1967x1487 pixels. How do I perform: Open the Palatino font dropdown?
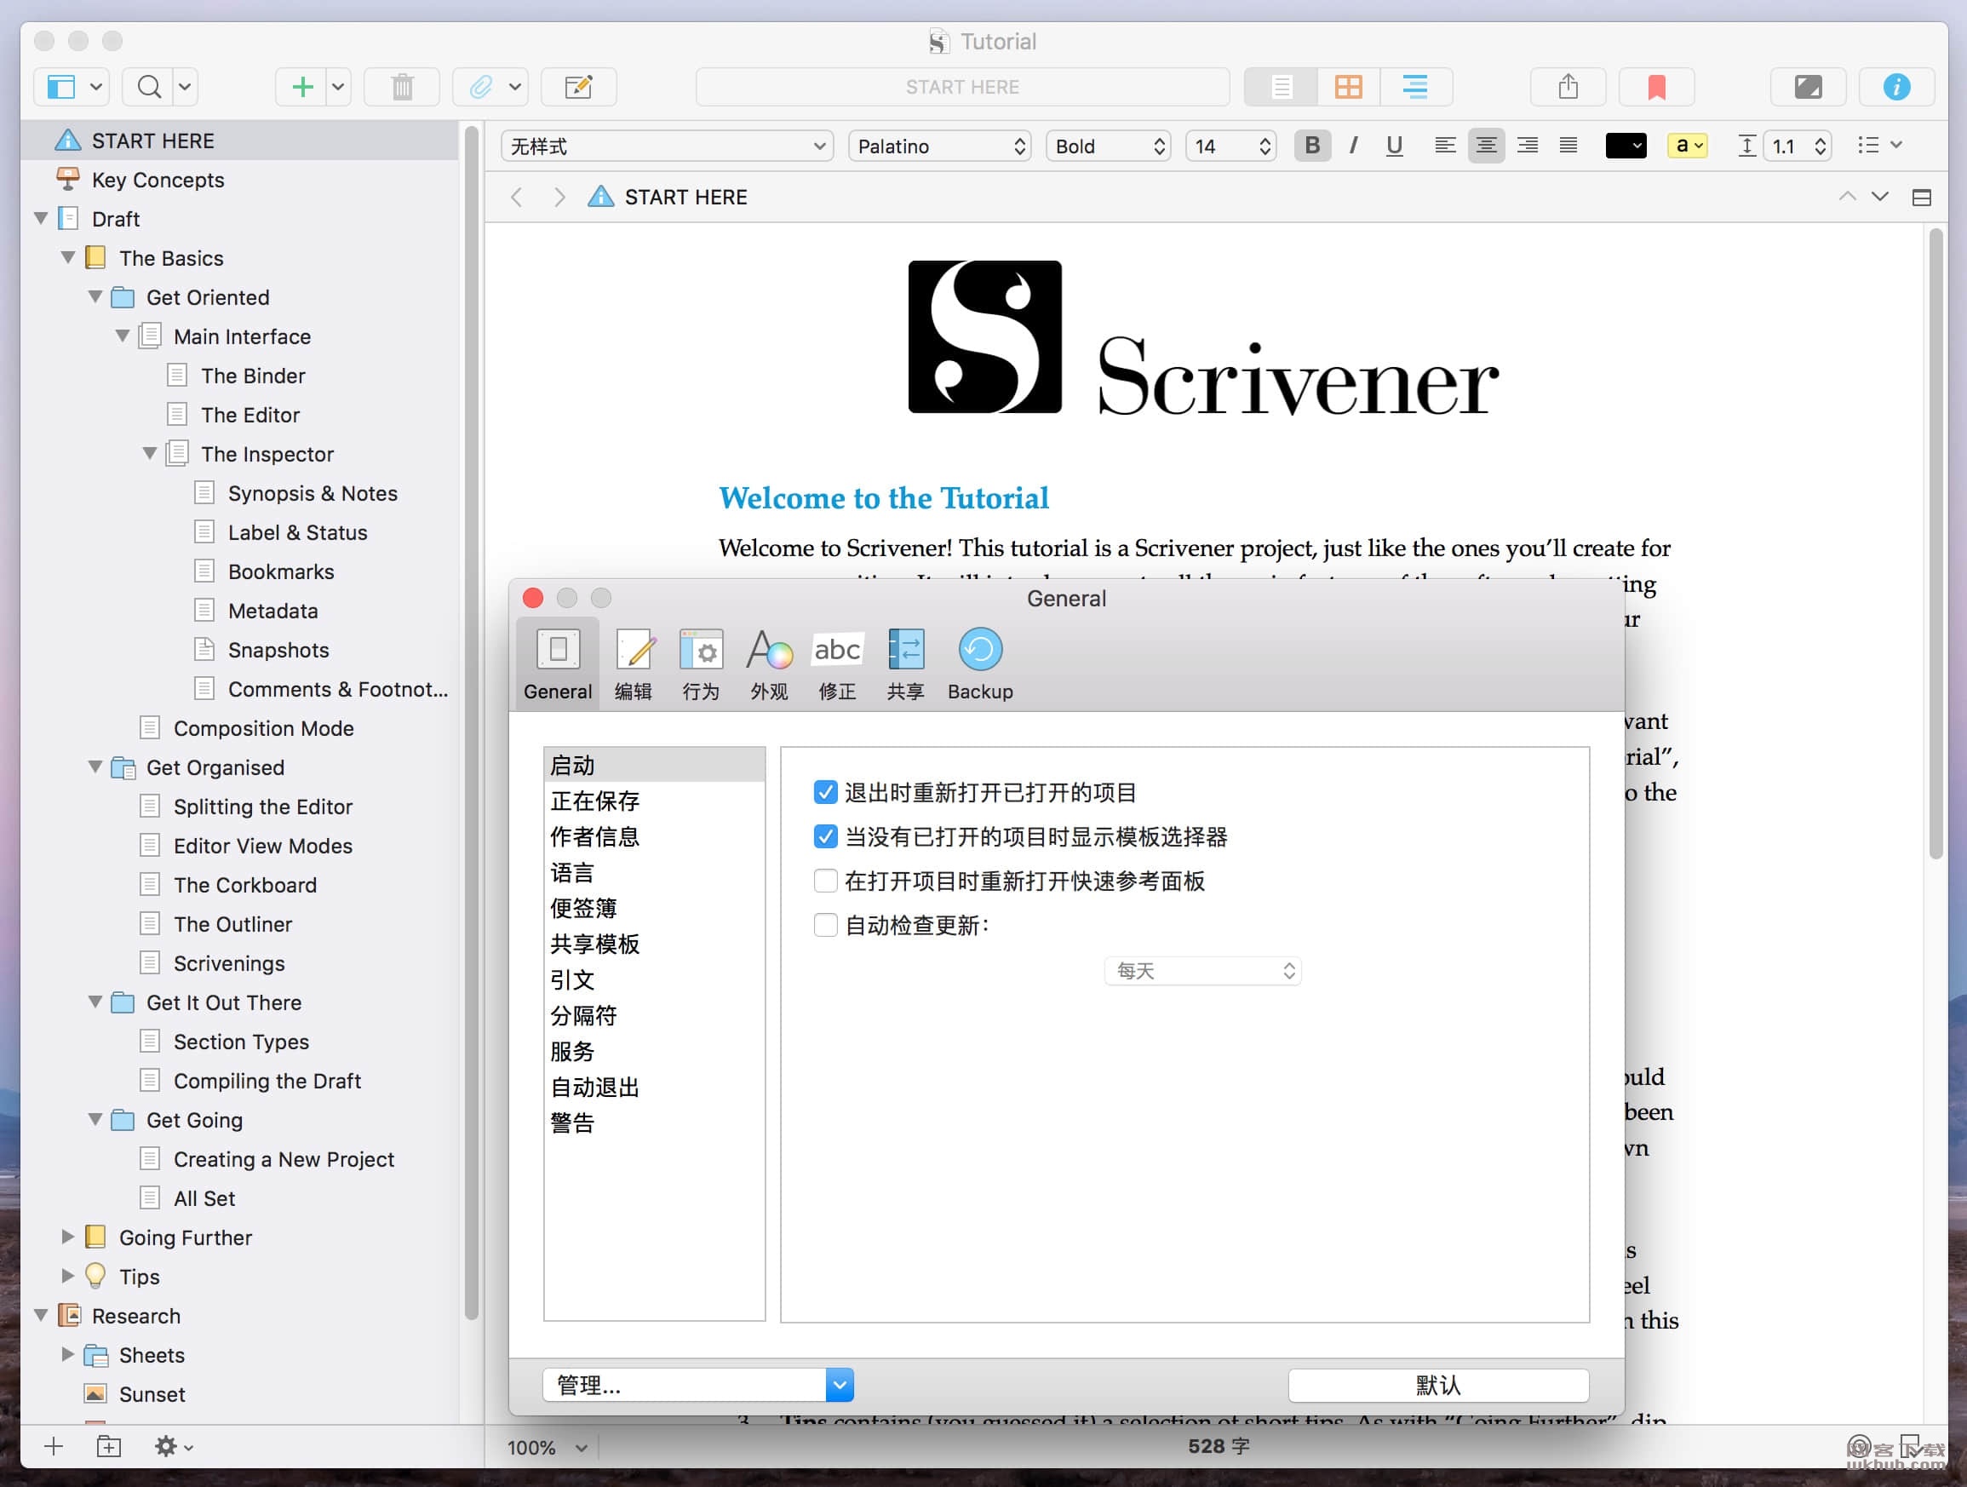940,146
